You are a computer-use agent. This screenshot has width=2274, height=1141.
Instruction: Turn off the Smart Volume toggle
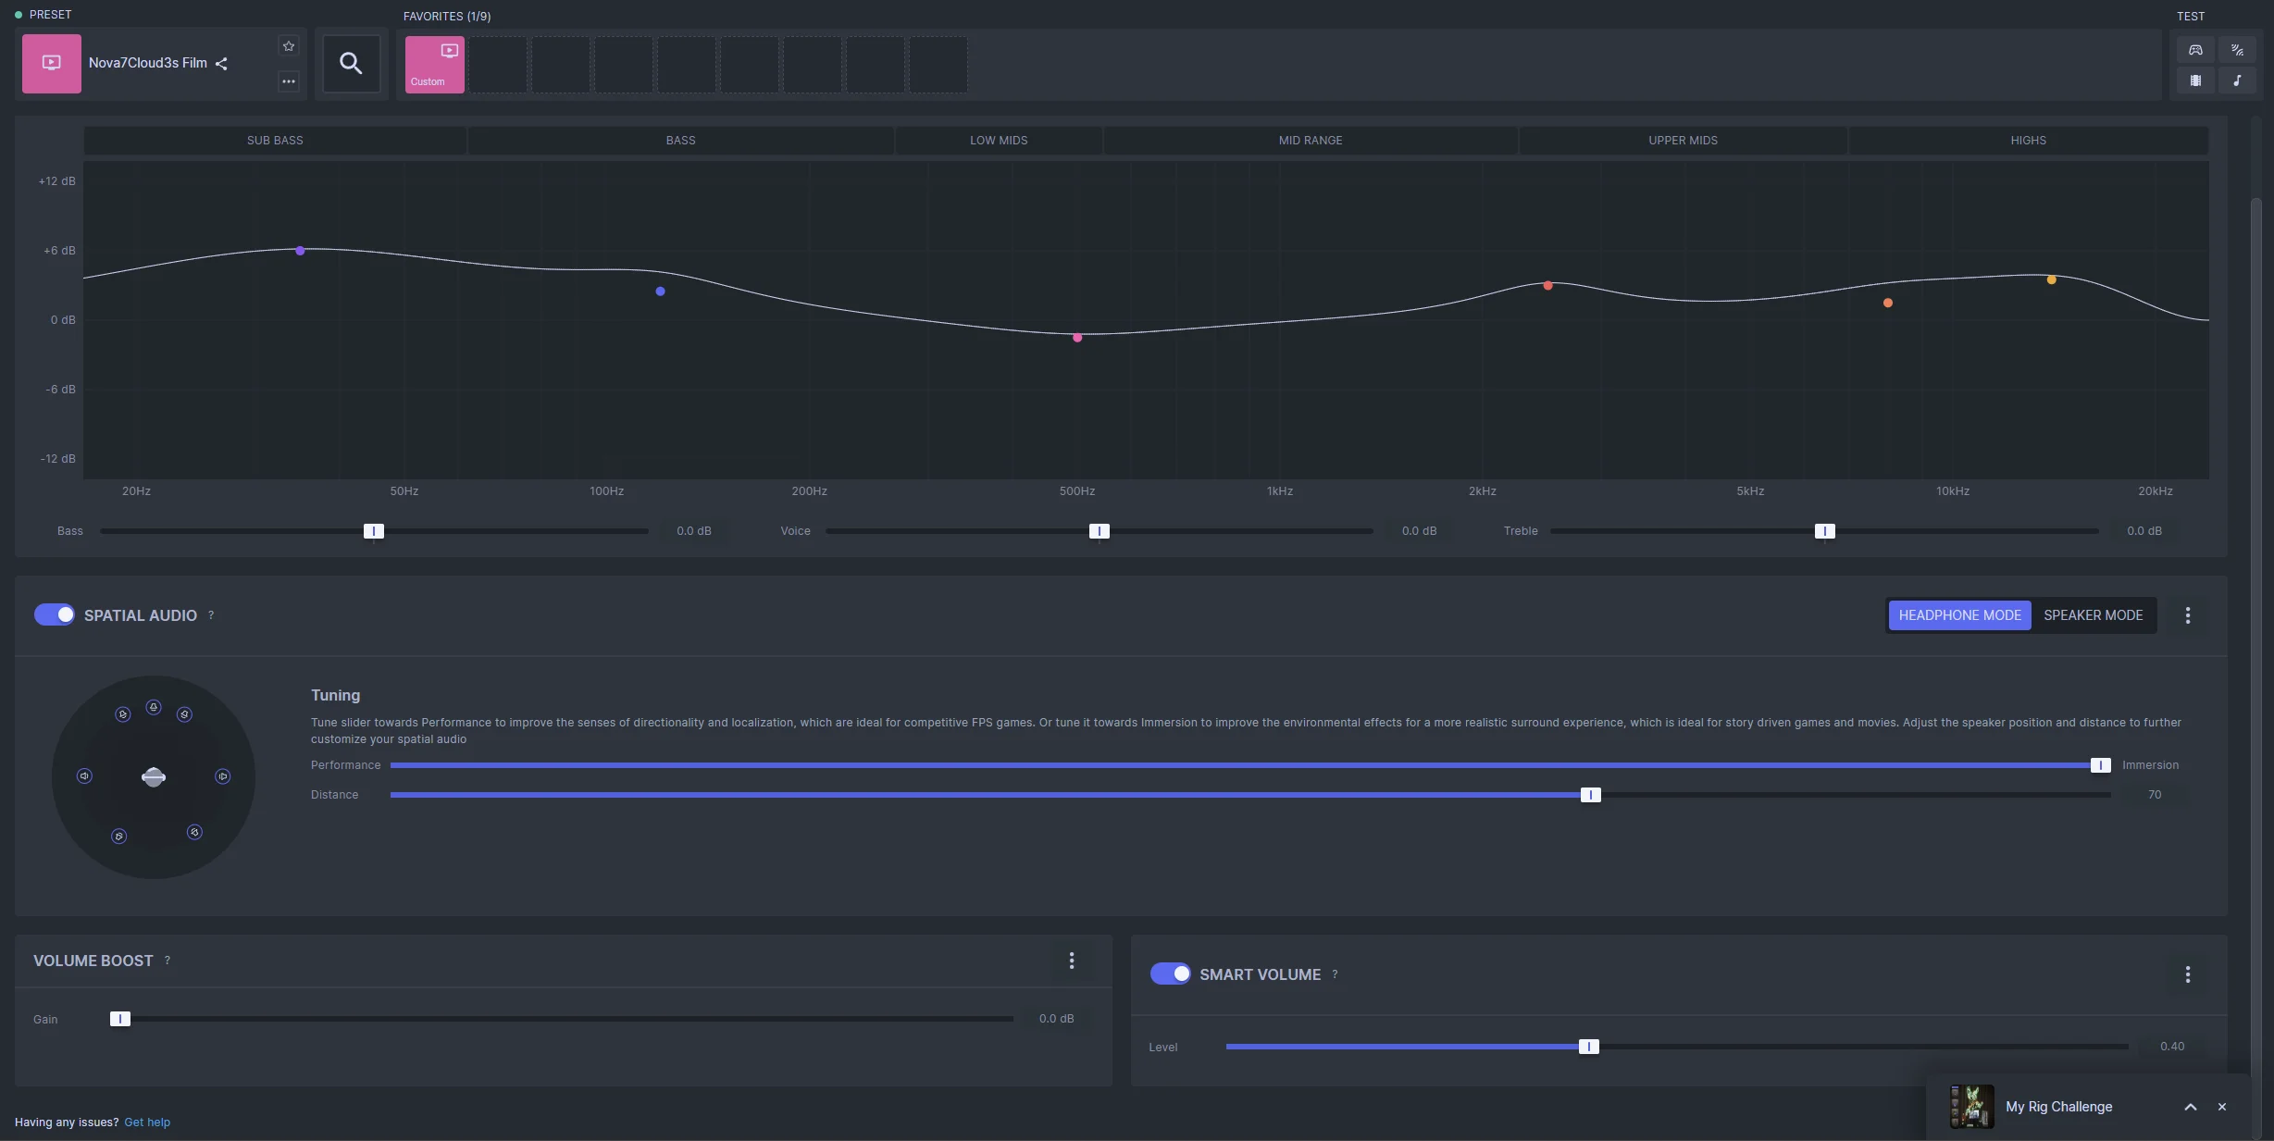coord(1170,974)
